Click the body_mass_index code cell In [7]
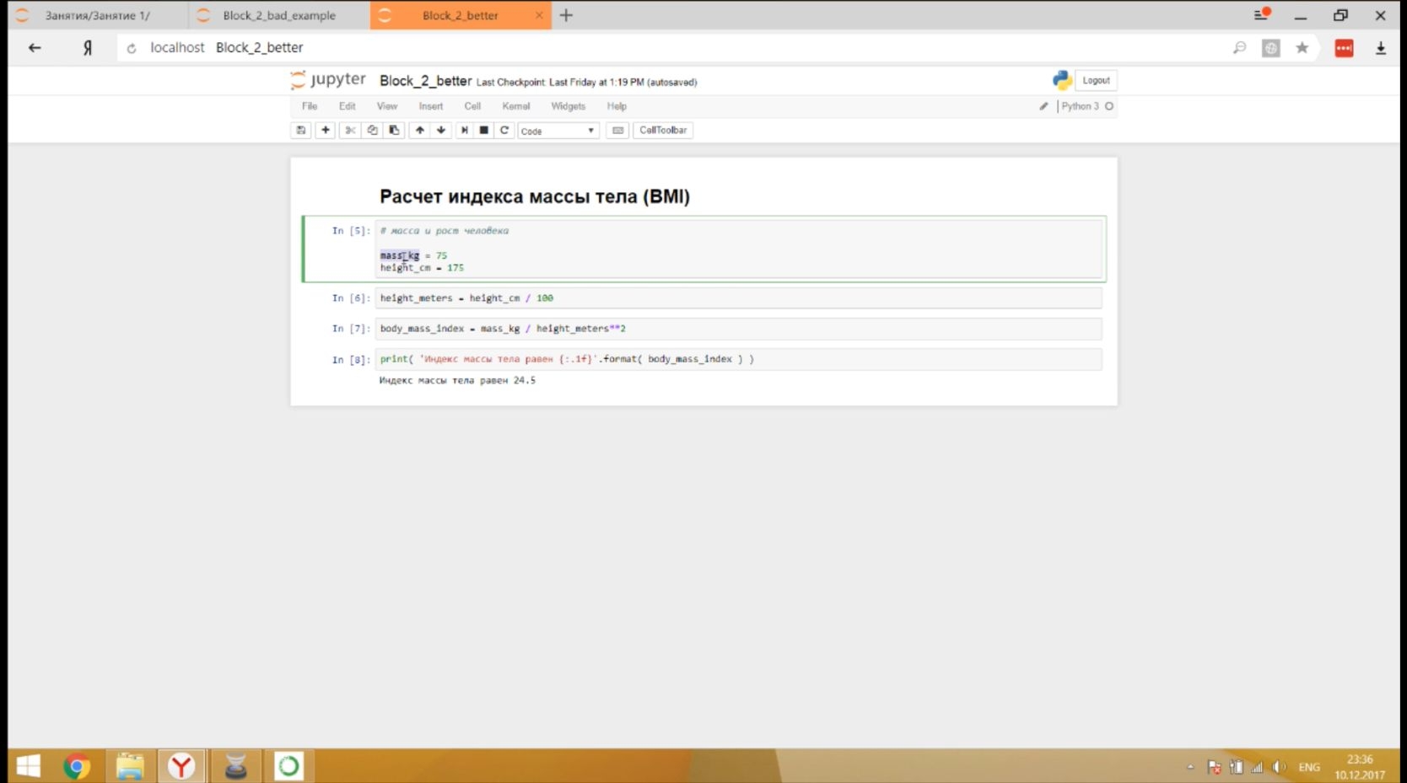Screen dimensions: 1407x783 (739, 329)
